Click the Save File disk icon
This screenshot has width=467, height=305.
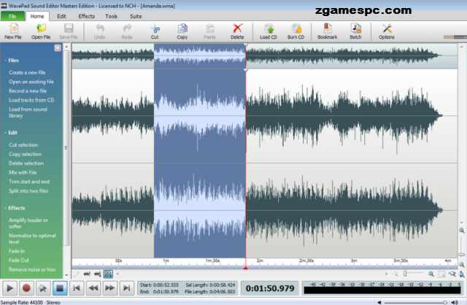[69, 31]
